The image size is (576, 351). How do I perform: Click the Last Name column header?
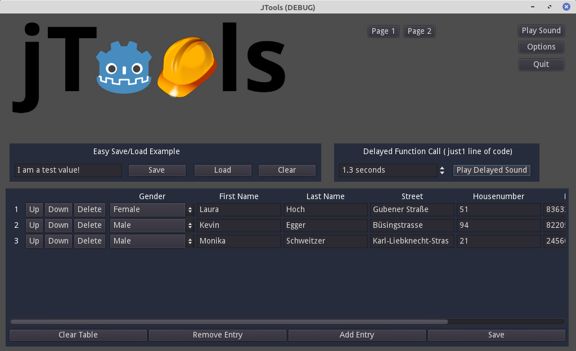pos(326,196)
